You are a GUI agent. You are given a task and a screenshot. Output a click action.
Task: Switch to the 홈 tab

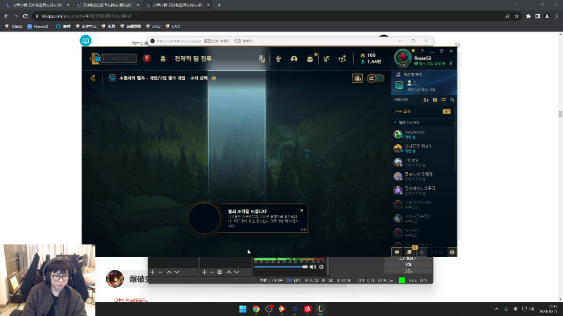click(x=163, y=59)
